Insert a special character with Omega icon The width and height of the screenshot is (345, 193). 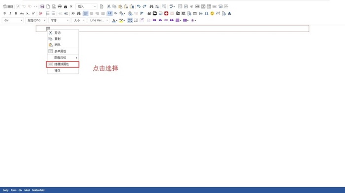(x=207, y=13)
